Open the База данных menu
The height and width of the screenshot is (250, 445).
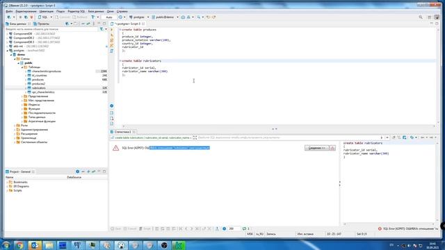coord(96,11)
